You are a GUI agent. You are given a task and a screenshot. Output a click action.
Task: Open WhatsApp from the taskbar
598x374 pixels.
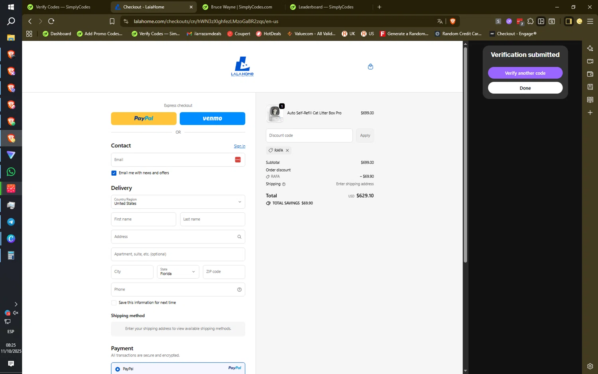click(x=11, y=172)
